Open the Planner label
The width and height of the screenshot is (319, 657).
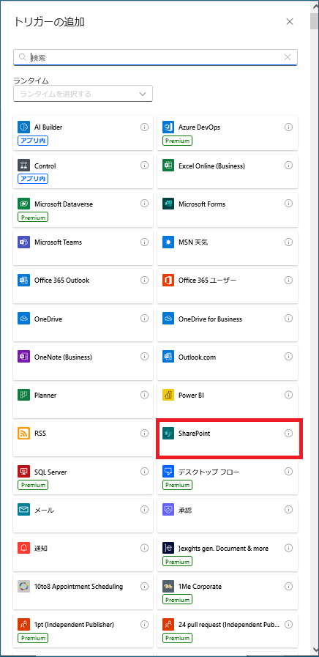45,395
